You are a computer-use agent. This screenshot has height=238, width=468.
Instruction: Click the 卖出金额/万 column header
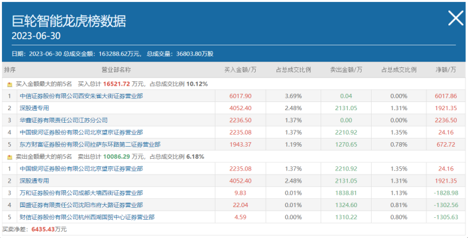pos(346,70)
